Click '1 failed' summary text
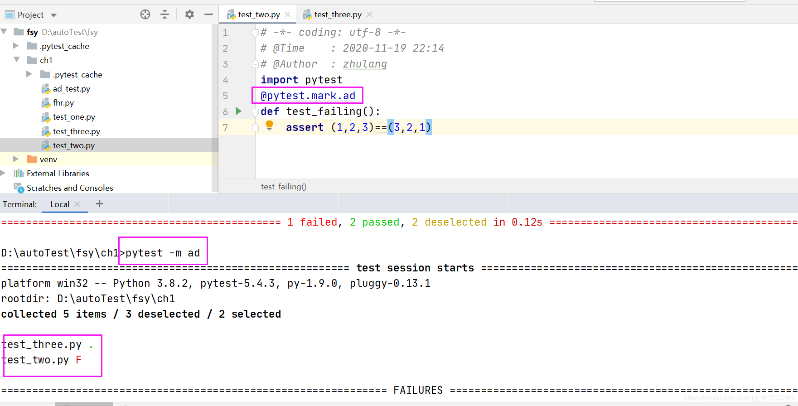 tap(312, 222)
